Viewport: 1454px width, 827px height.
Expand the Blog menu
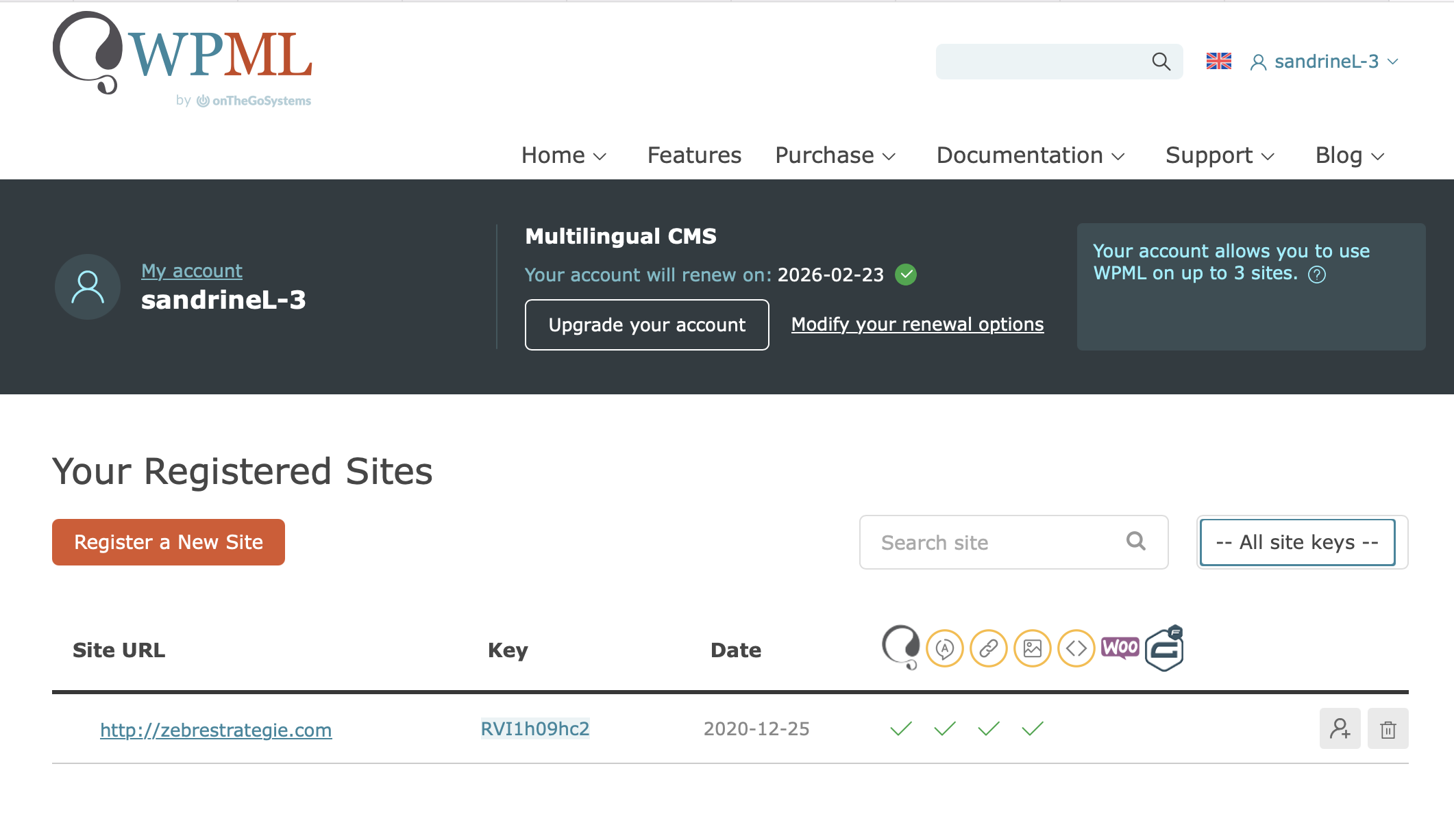(1350, 155)
